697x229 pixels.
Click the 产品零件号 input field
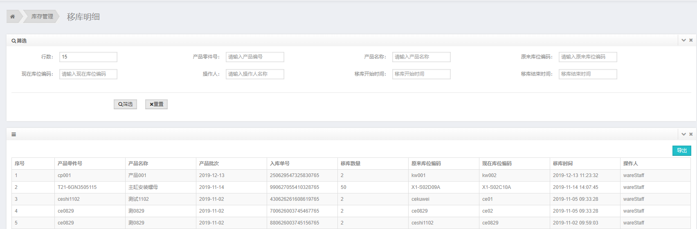click(x=254, y=57)
